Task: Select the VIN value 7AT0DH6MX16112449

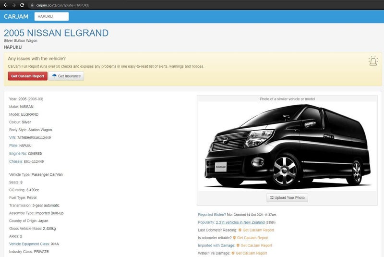Action: (34, 138)
